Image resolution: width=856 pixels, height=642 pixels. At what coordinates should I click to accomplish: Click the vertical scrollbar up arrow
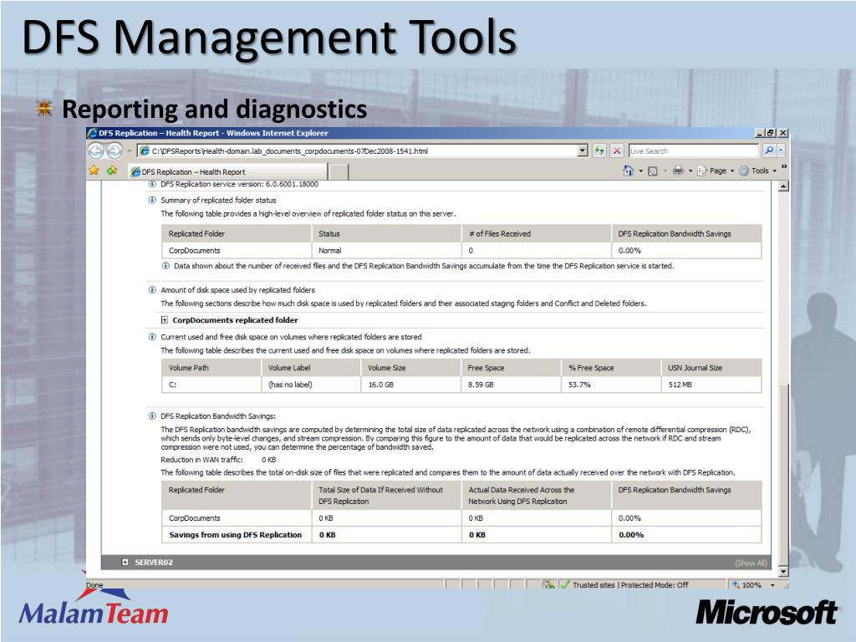click(x=783, y=186)
